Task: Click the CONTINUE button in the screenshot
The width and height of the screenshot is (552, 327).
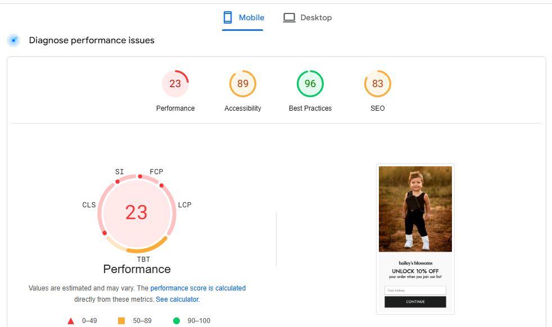Action: pyautogui.click(x=415, y=302)
